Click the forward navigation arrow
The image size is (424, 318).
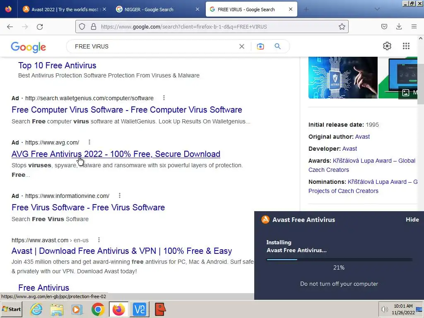click(x=25, y=26)
